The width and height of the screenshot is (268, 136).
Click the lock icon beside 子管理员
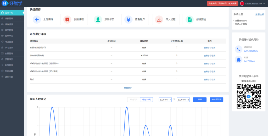coord(2,59)
